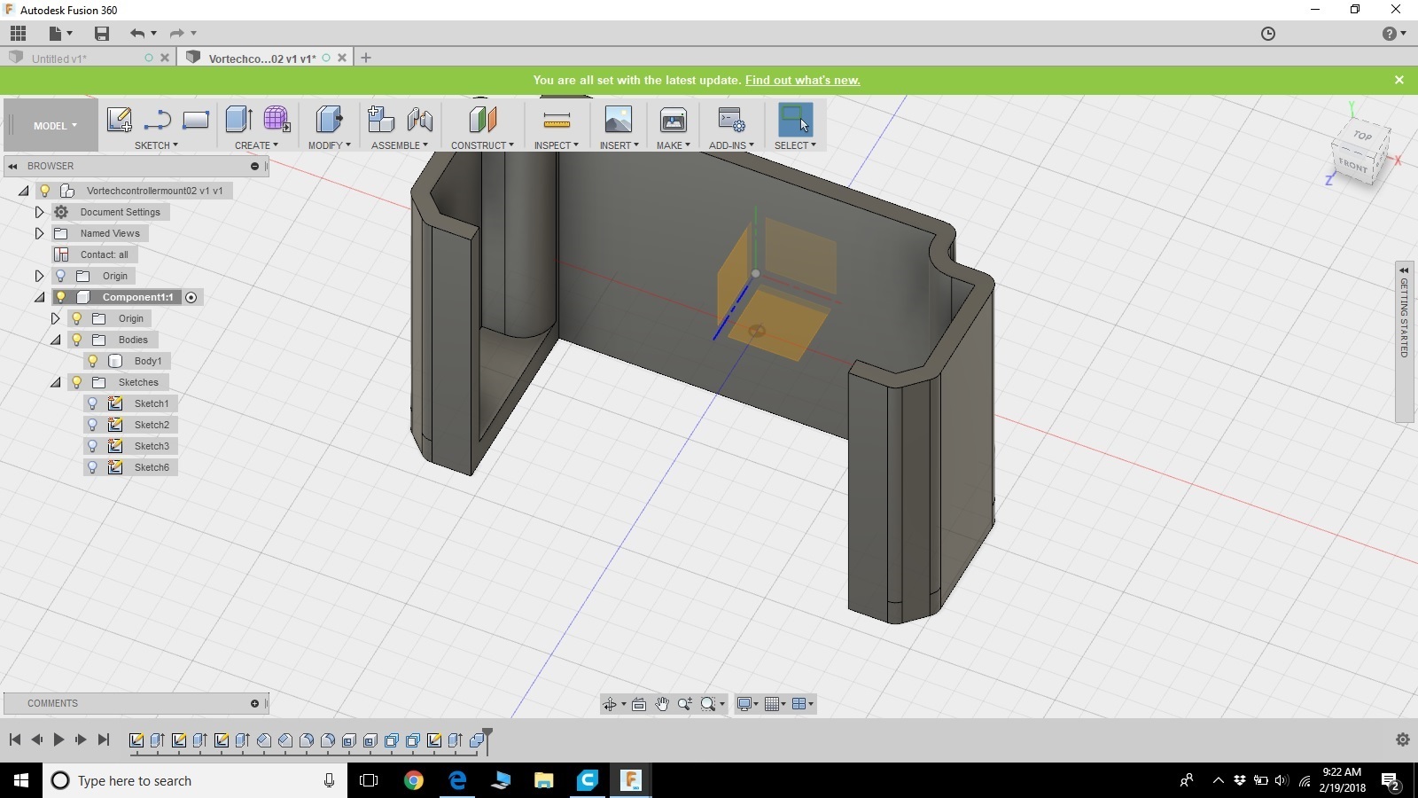Open the Find out what's new link
This screenshot has height=798, width=1418.
[802, 80]
